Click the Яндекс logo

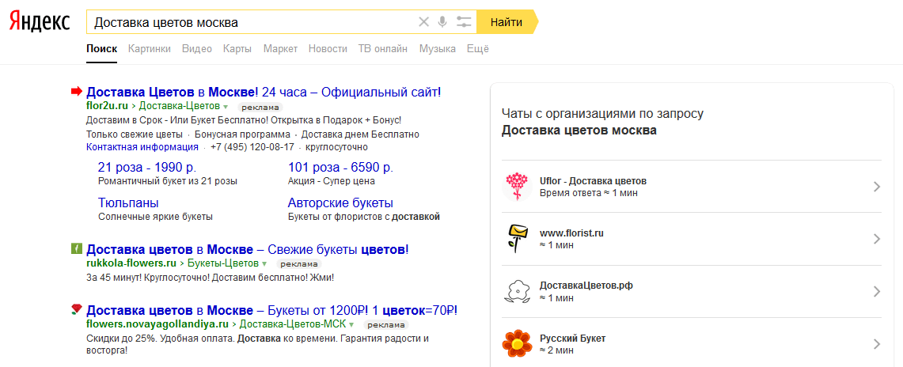pyautogui.click(x=39, y=22)
